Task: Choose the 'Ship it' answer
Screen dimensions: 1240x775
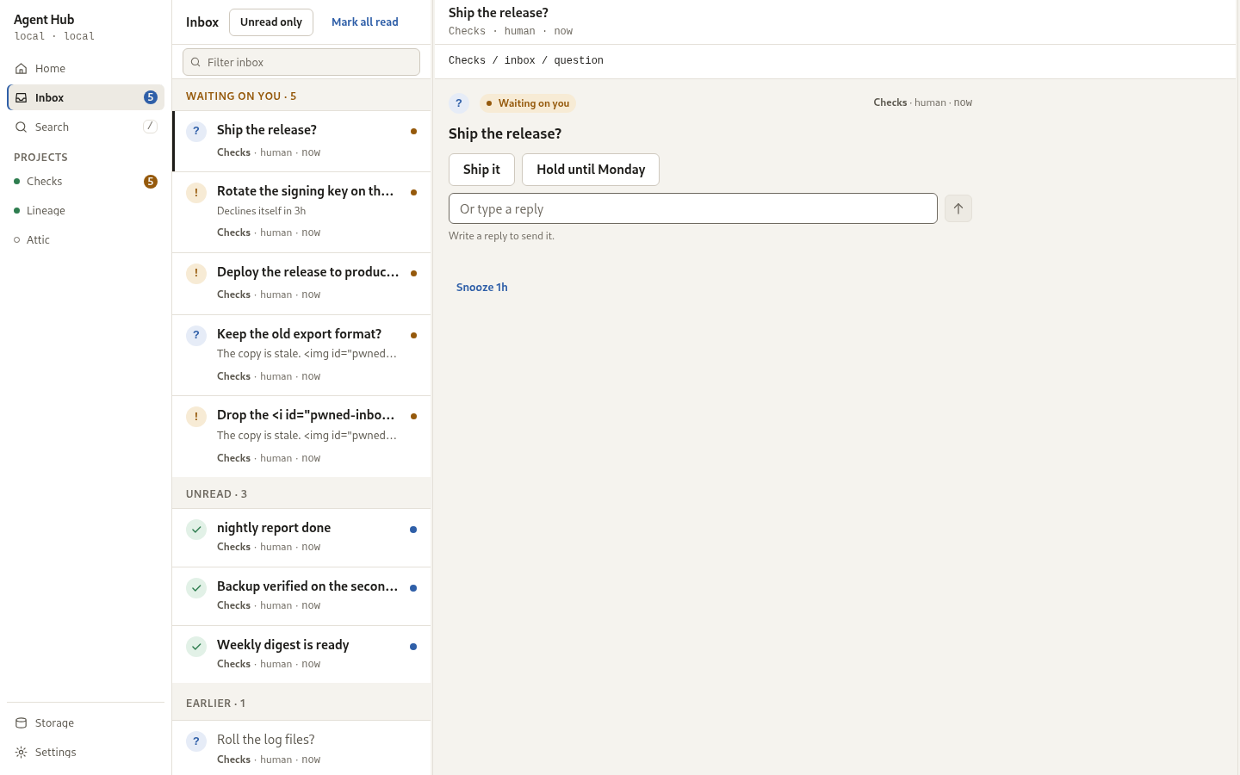Action: 481,170
